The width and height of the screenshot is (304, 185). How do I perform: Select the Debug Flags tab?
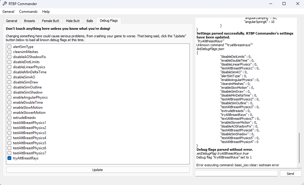point(109,20)
